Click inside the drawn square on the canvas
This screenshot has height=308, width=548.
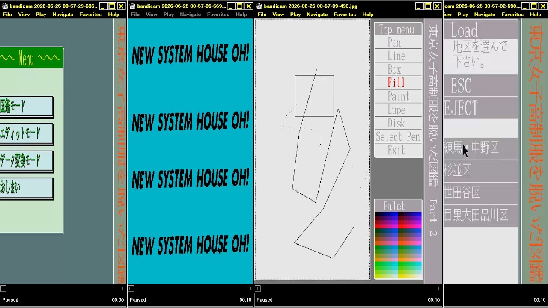pos(314,96)
